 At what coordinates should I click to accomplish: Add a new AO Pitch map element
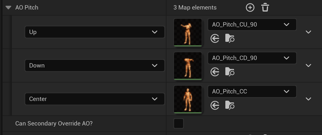[x=250, y=7]
